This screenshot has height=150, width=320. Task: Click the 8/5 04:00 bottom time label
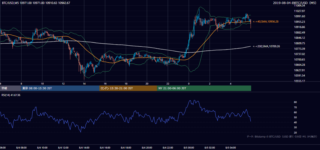tap(231, 148)
